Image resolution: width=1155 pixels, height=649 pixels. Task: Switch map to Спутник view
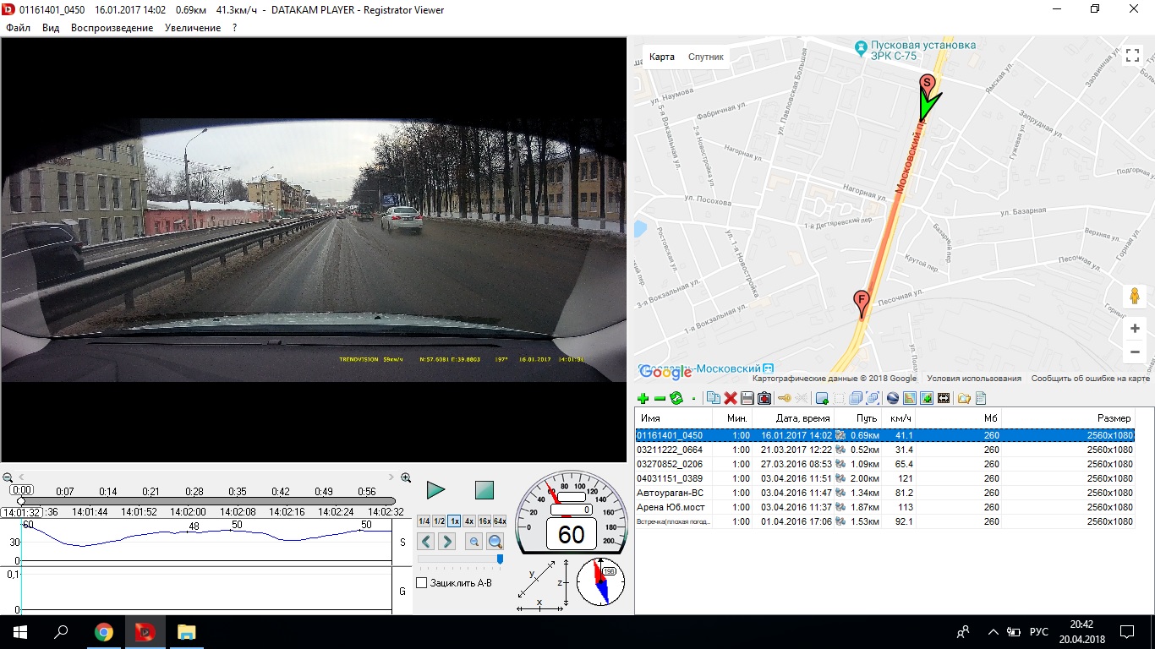point(705,57)
